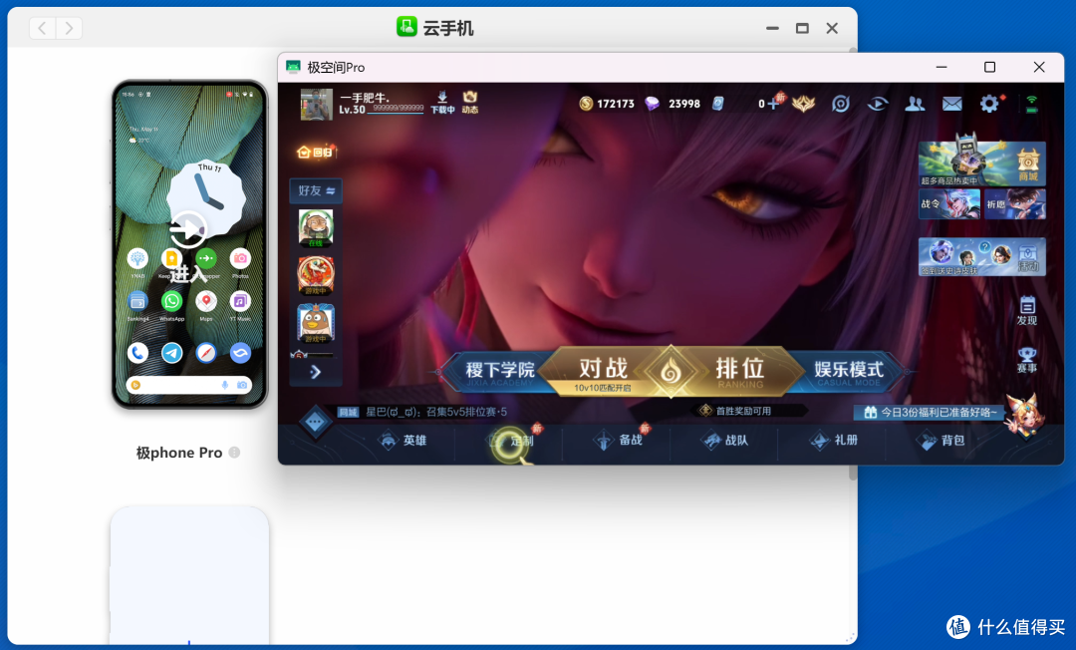Click the 赛事 tournament trophy icon
The height and width of the screenshot is (650, 1076).
1026,360
